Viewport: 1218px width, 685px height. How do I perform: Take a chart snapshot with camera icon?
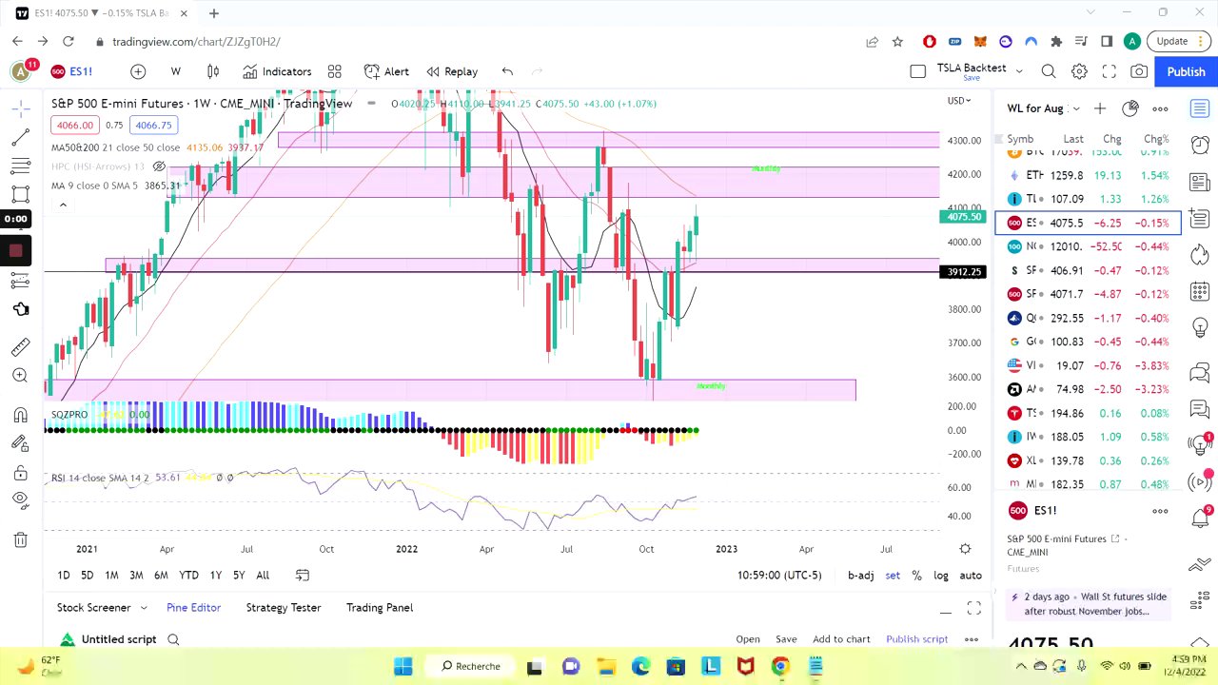[x=1139, y=71]
